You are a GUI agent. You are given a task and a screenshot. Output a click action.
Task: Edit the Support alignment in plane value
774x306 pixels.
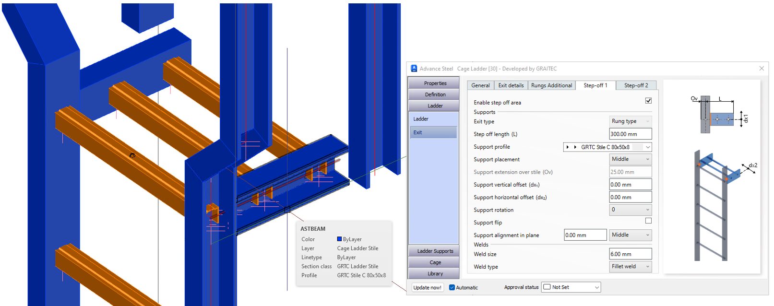[x=585, y=235]
